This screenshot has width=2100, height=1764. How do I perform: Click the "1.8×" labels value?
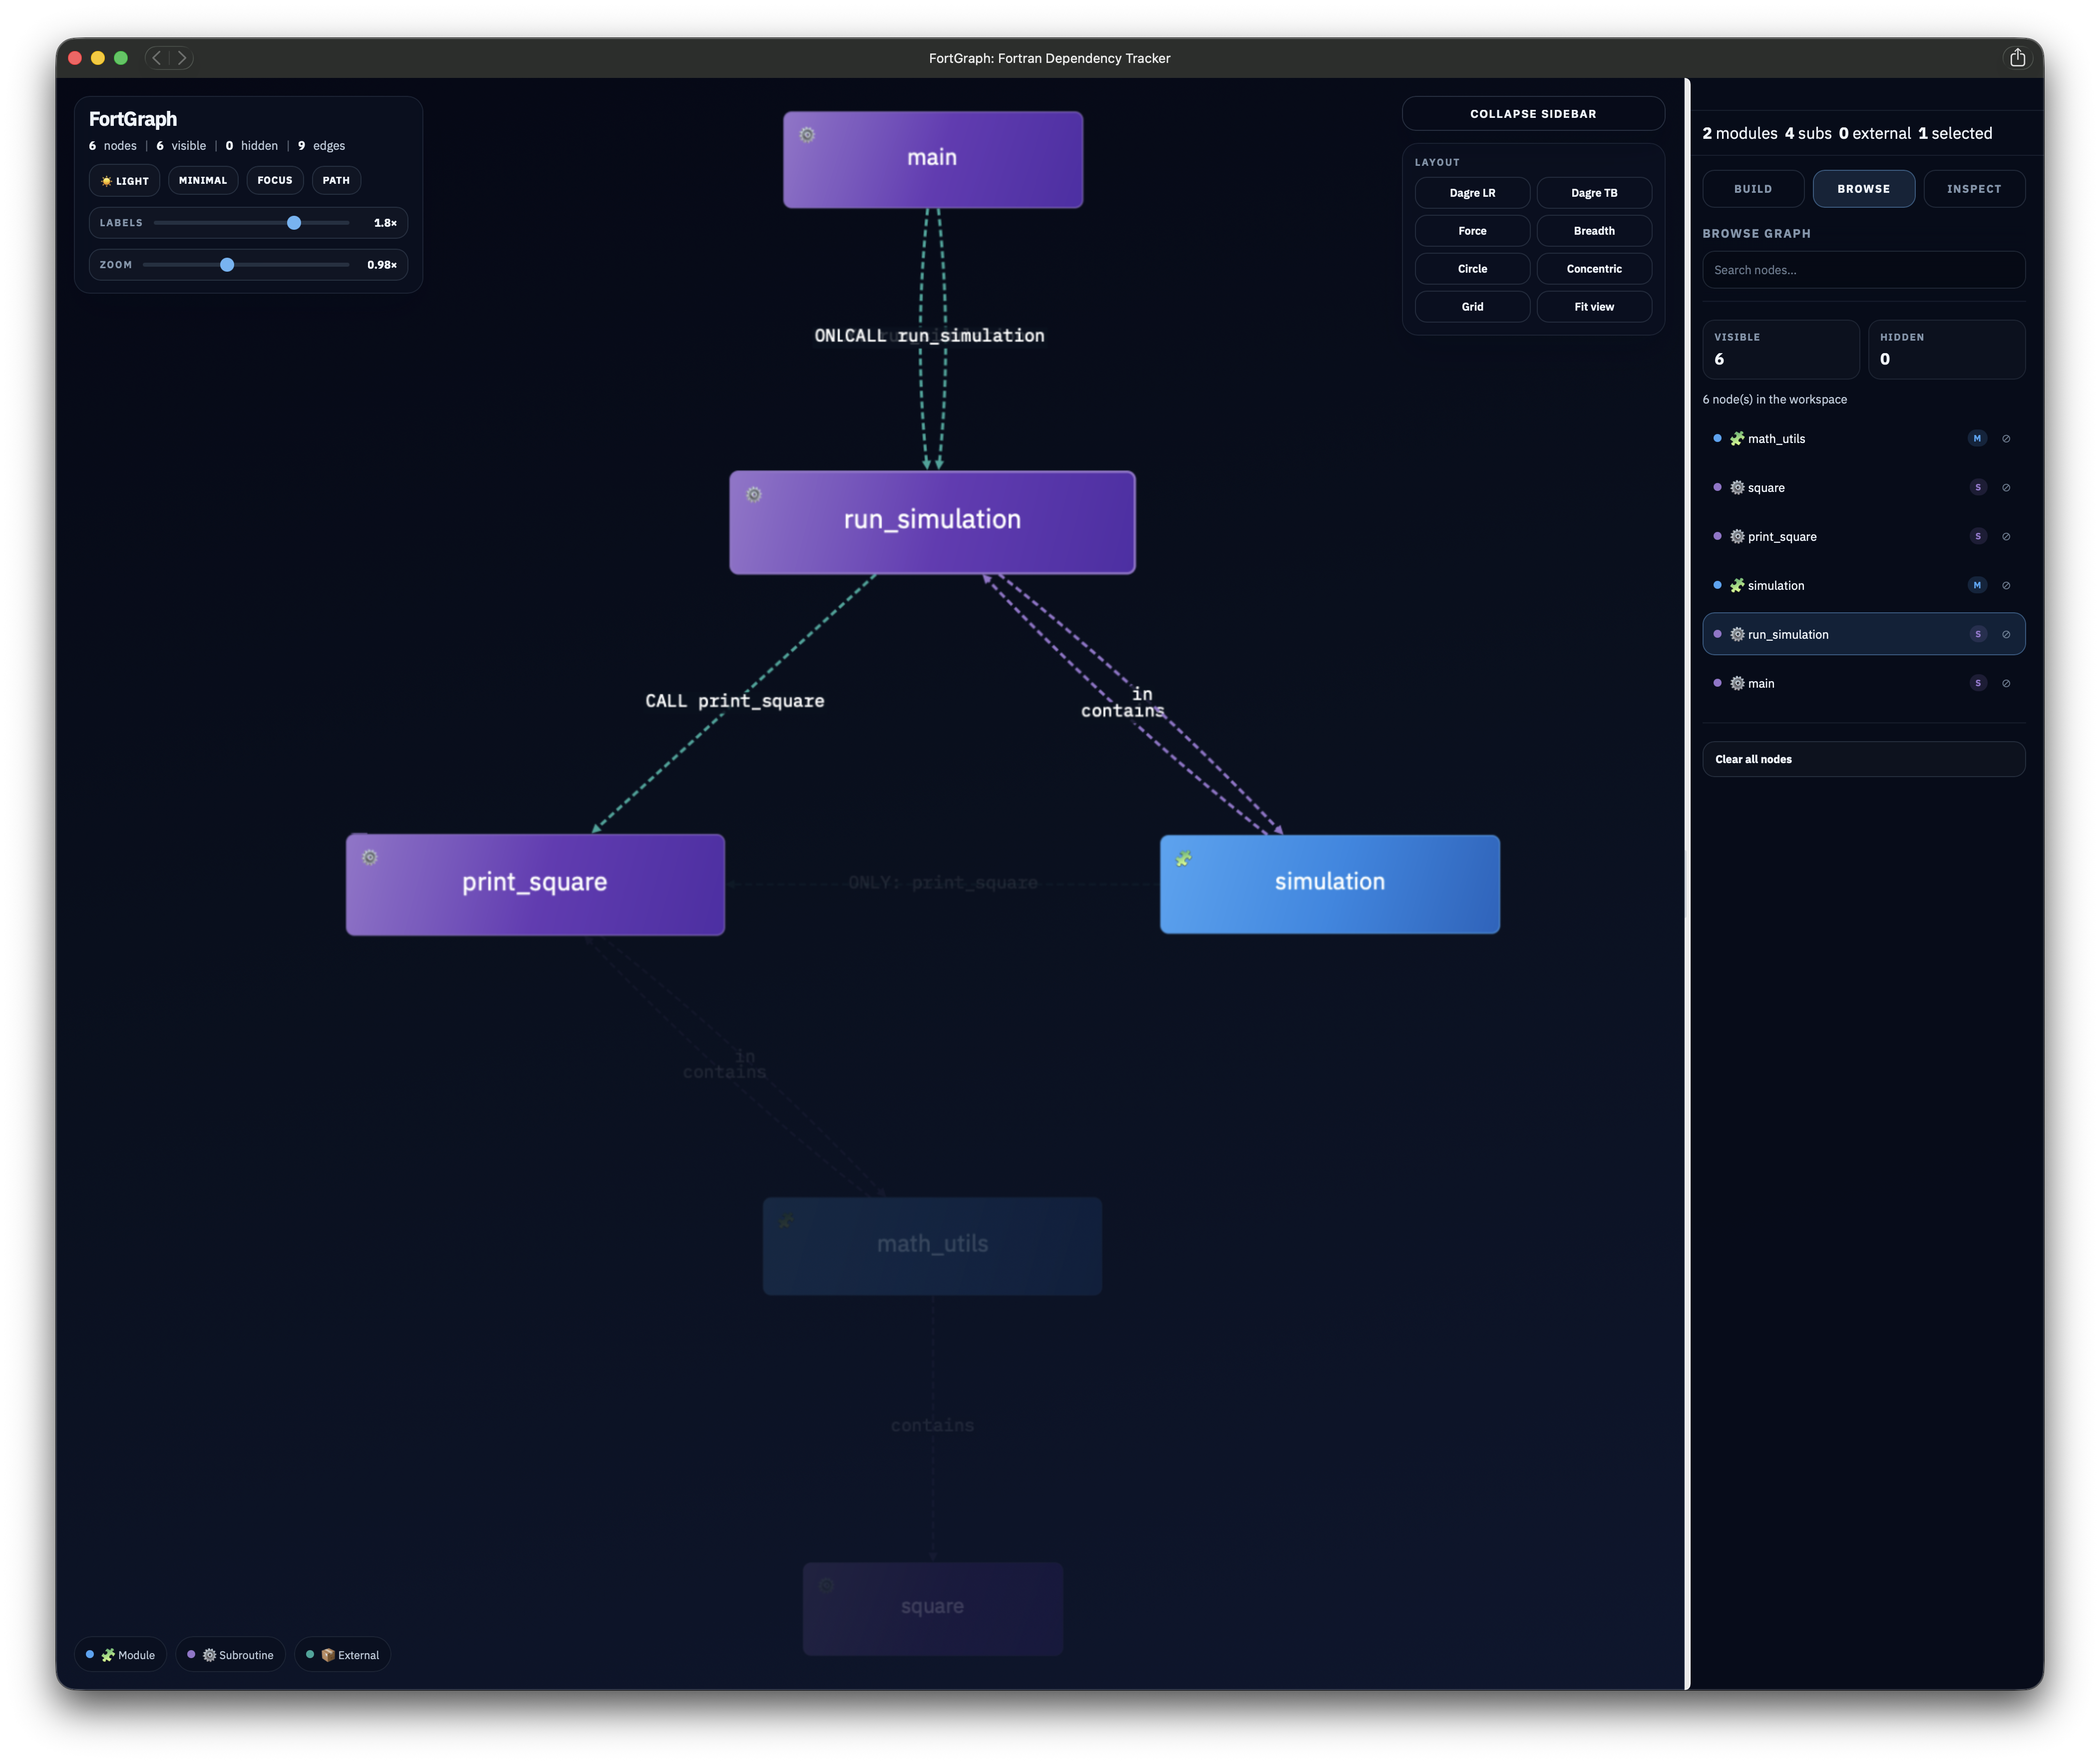385,223
